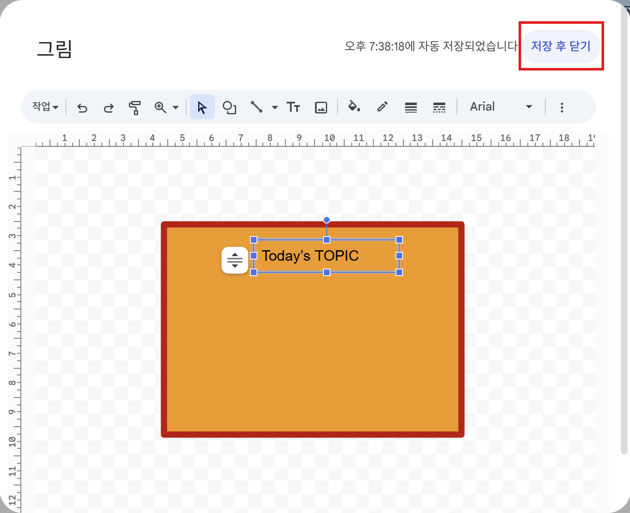The height and width of the screenshot is (513, 630).
Task: Open the 작업 actions menu
Action: [45, 106]
